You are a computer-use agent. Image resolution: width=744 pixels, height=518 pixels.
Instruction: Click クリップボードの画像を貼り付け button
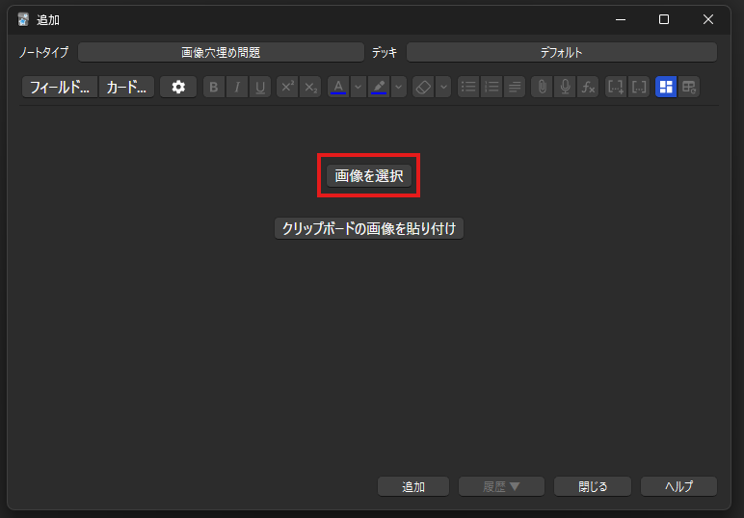(369, 229)
